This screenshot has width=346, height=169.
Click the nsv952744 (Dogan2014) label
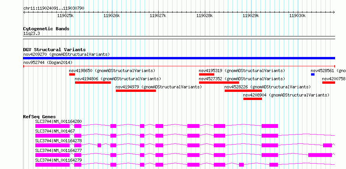[48, 63]
